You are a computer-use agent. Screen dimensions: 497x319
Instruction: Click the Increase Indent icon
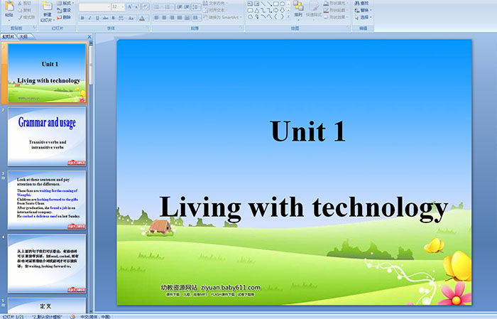187,7
